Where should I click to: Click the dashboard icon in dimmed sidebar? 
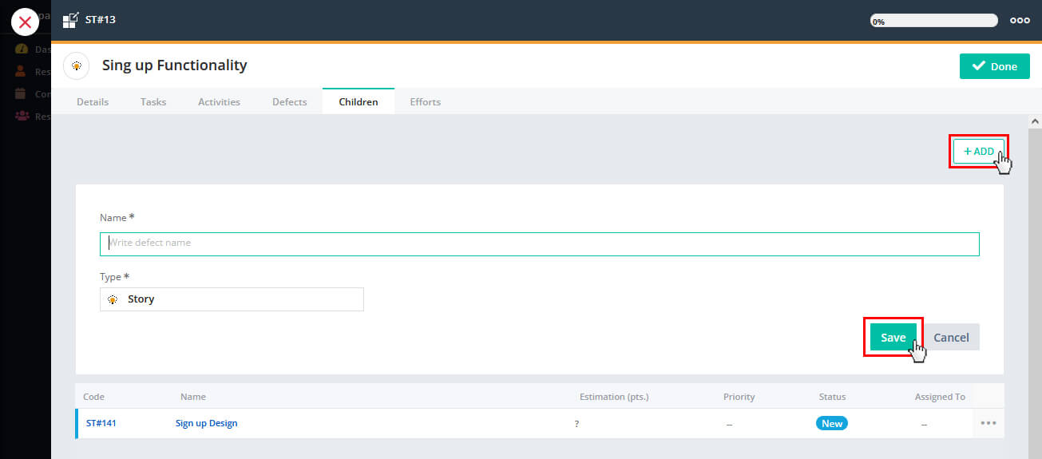click(x=22, y=49)
